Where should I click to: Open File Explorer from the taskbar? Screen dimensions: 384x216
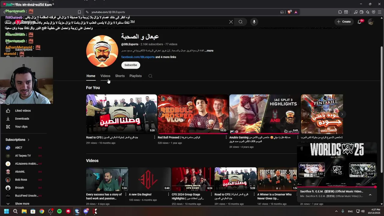[24, 211]
